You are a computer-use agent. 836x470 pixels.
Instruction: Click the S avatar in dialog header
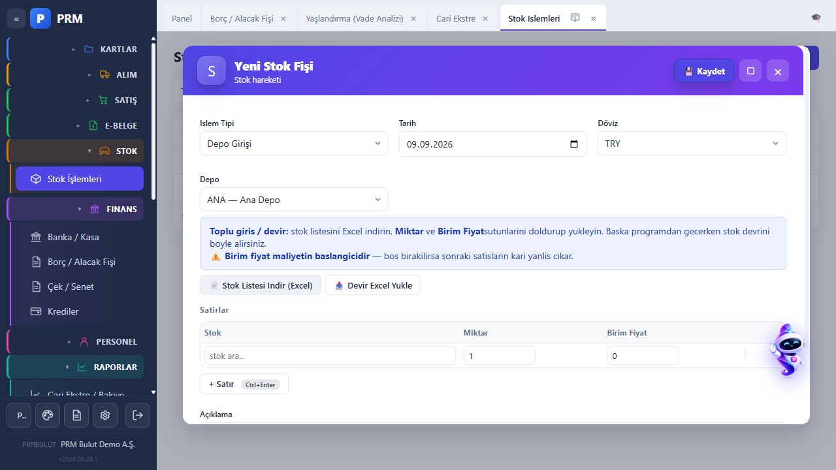[x=212, y=70]
